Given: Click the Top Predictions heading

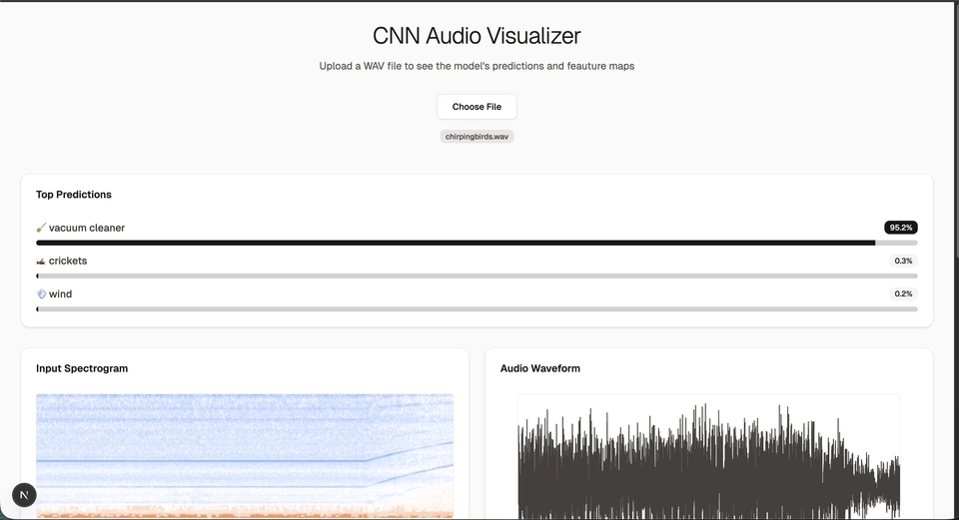Looking at the screenshot, I should (x=74, y=195).
